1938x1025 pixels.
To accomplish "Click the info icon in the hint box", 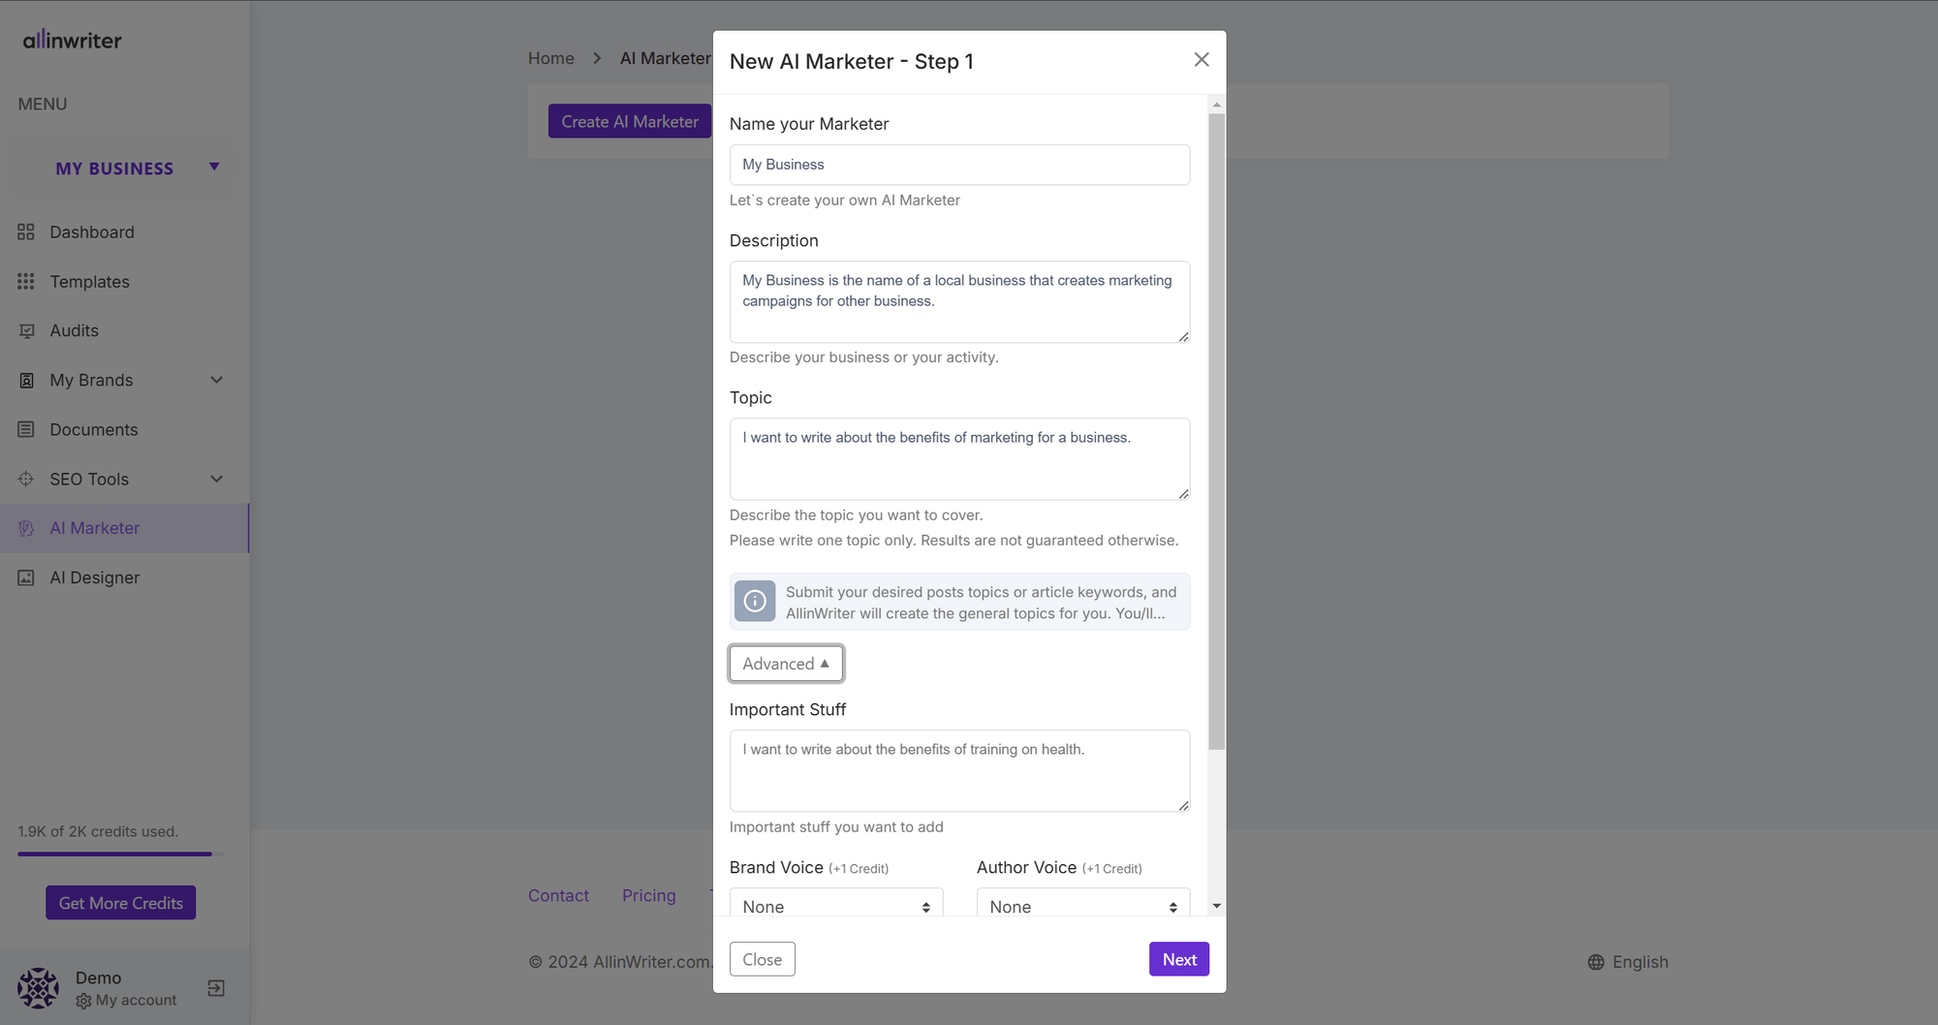I will click(755, 602).
